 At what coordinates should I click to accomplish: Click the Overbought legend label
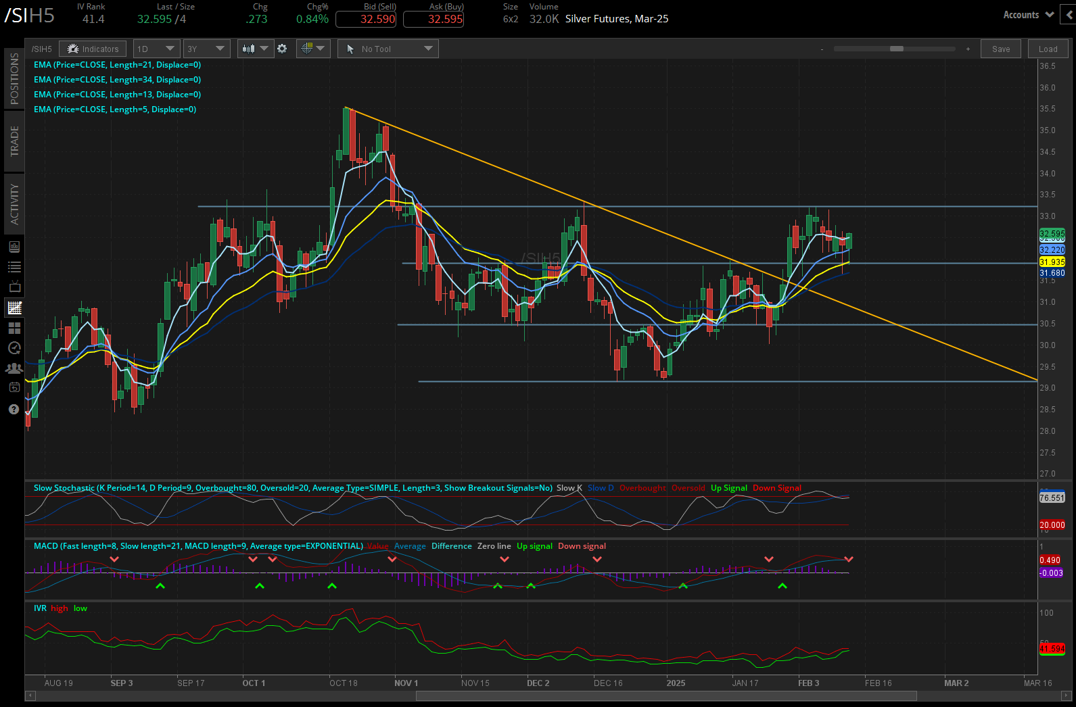click(642, 488)
